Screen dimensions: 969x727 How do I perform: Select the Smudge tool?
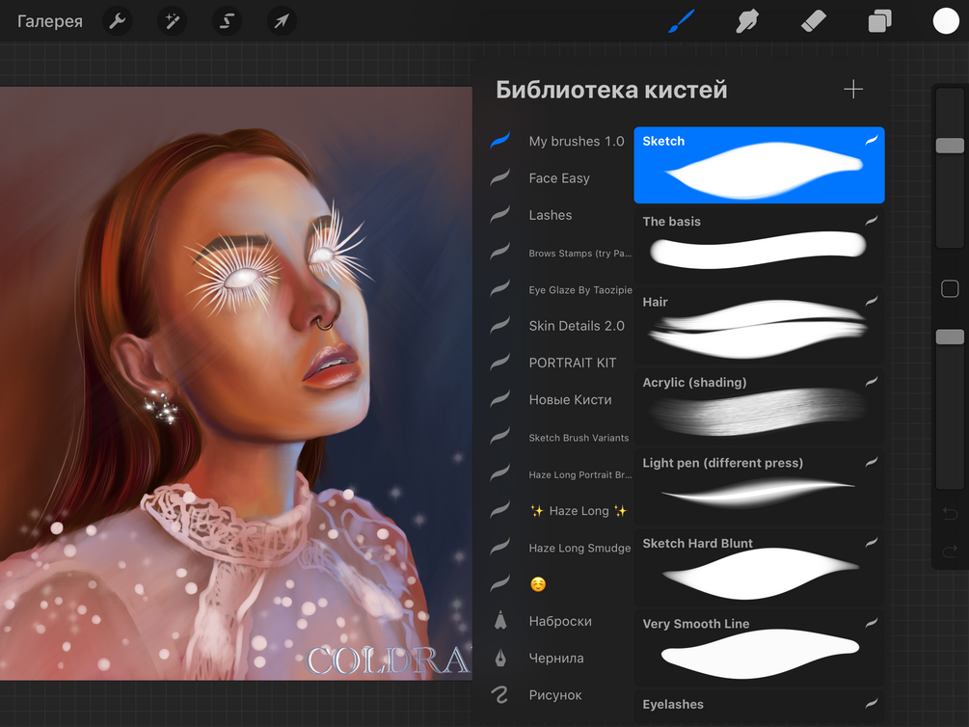[x=748, y=21]
